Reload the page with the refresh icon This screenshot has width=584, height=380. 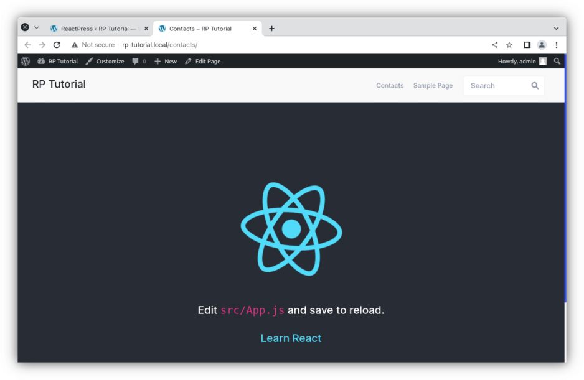click(56, 45)
